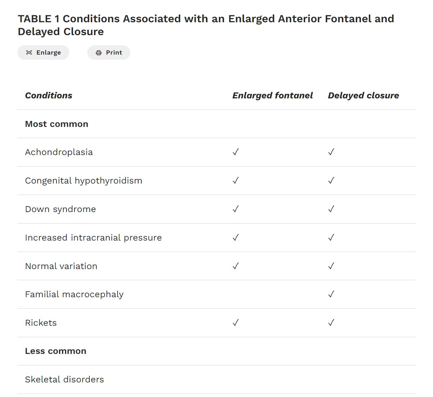
Task: Click Rickets enlarged fontanel checkmark
Action: [x=236, y=323]
